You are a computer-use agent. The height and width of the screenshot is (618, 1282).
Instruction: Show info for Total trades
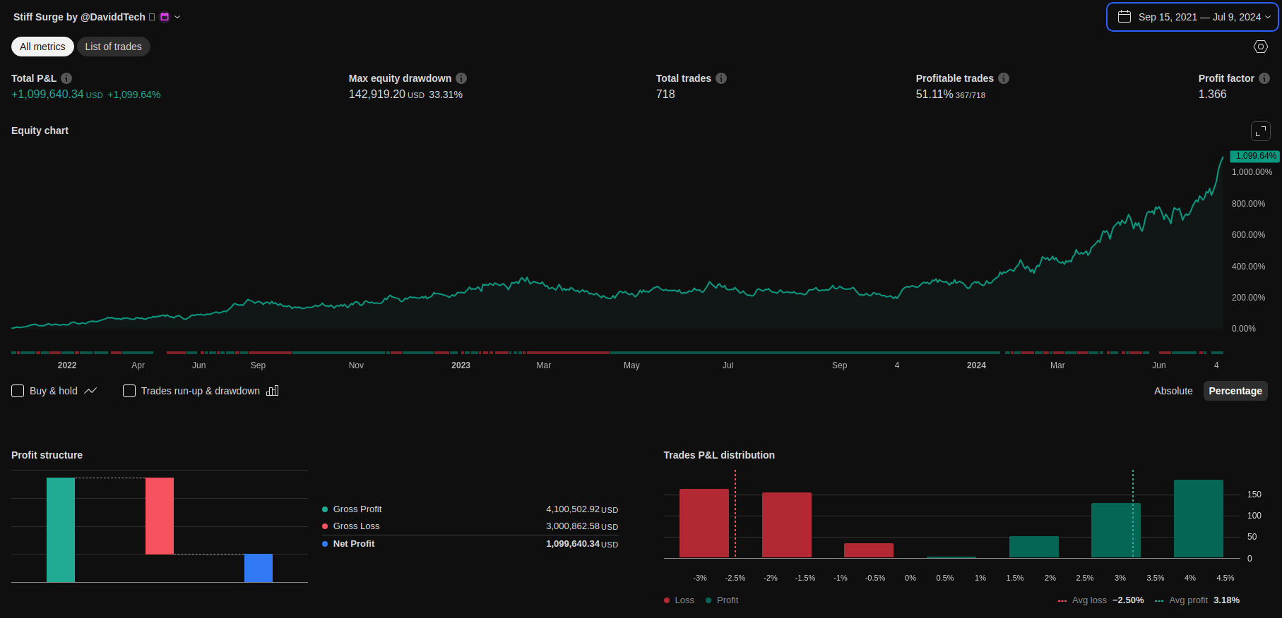tap(721, 78)
